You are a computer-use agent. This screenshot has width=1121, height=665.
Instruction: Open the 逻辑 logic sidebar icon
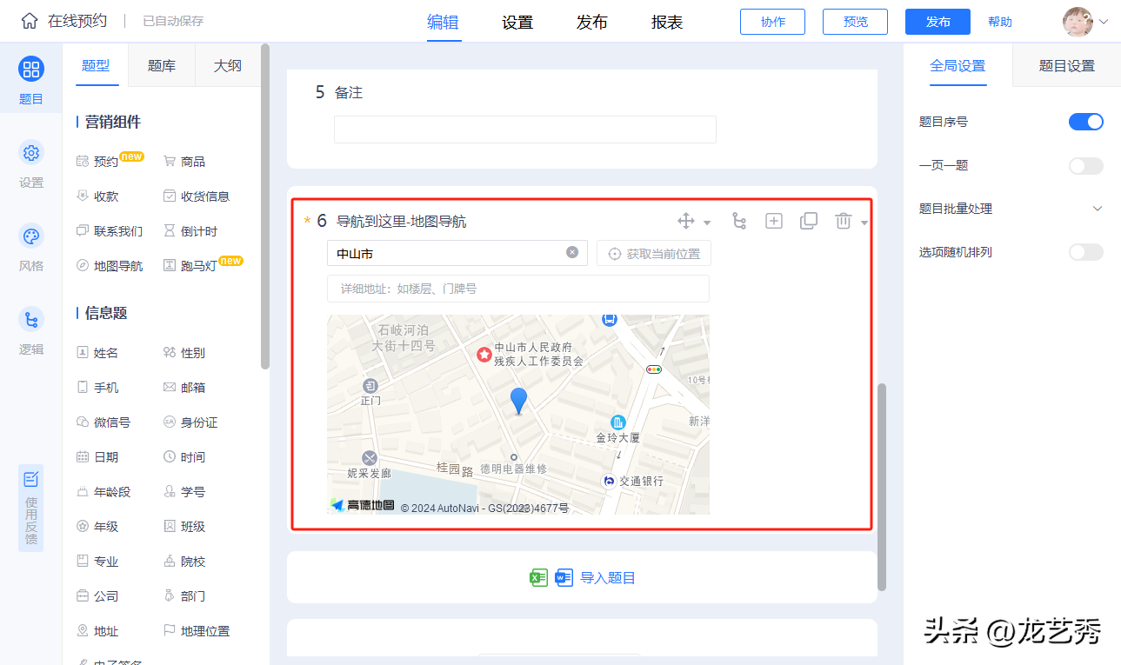coord(31,321)
